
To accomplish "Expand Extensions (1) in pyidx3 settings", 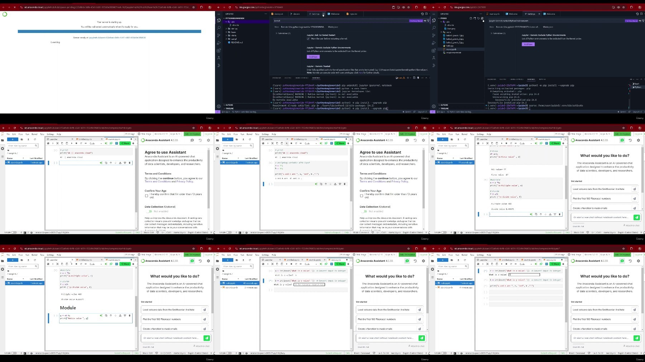I will tap(498, 33).
